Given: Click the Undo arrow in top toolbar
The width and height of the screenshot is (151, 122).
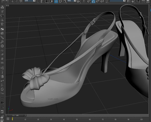Looking at the screenshot, I should (x=3, y=1).
